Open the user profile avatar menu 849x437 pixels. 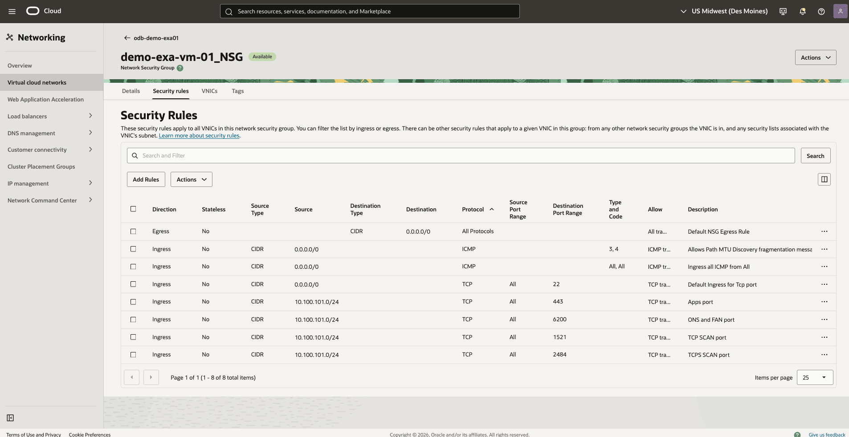[x=841, y=11]
